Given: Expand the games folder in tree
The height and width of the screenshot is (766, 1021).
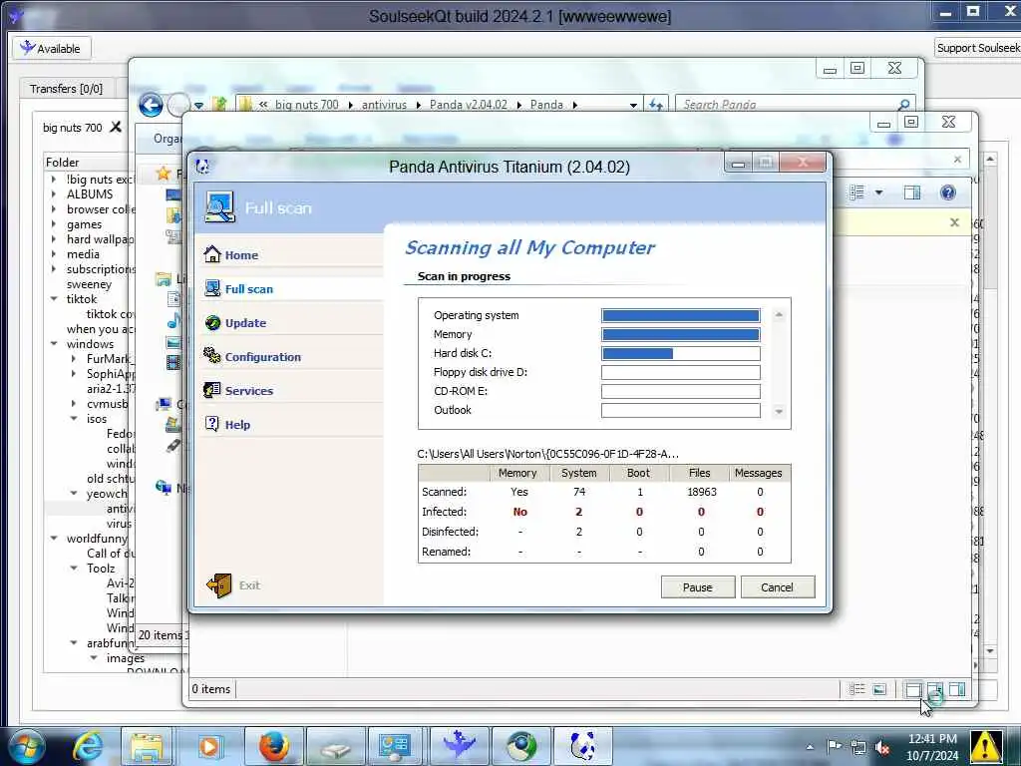Looking at the screenshot, I should (x=54, y=224).
